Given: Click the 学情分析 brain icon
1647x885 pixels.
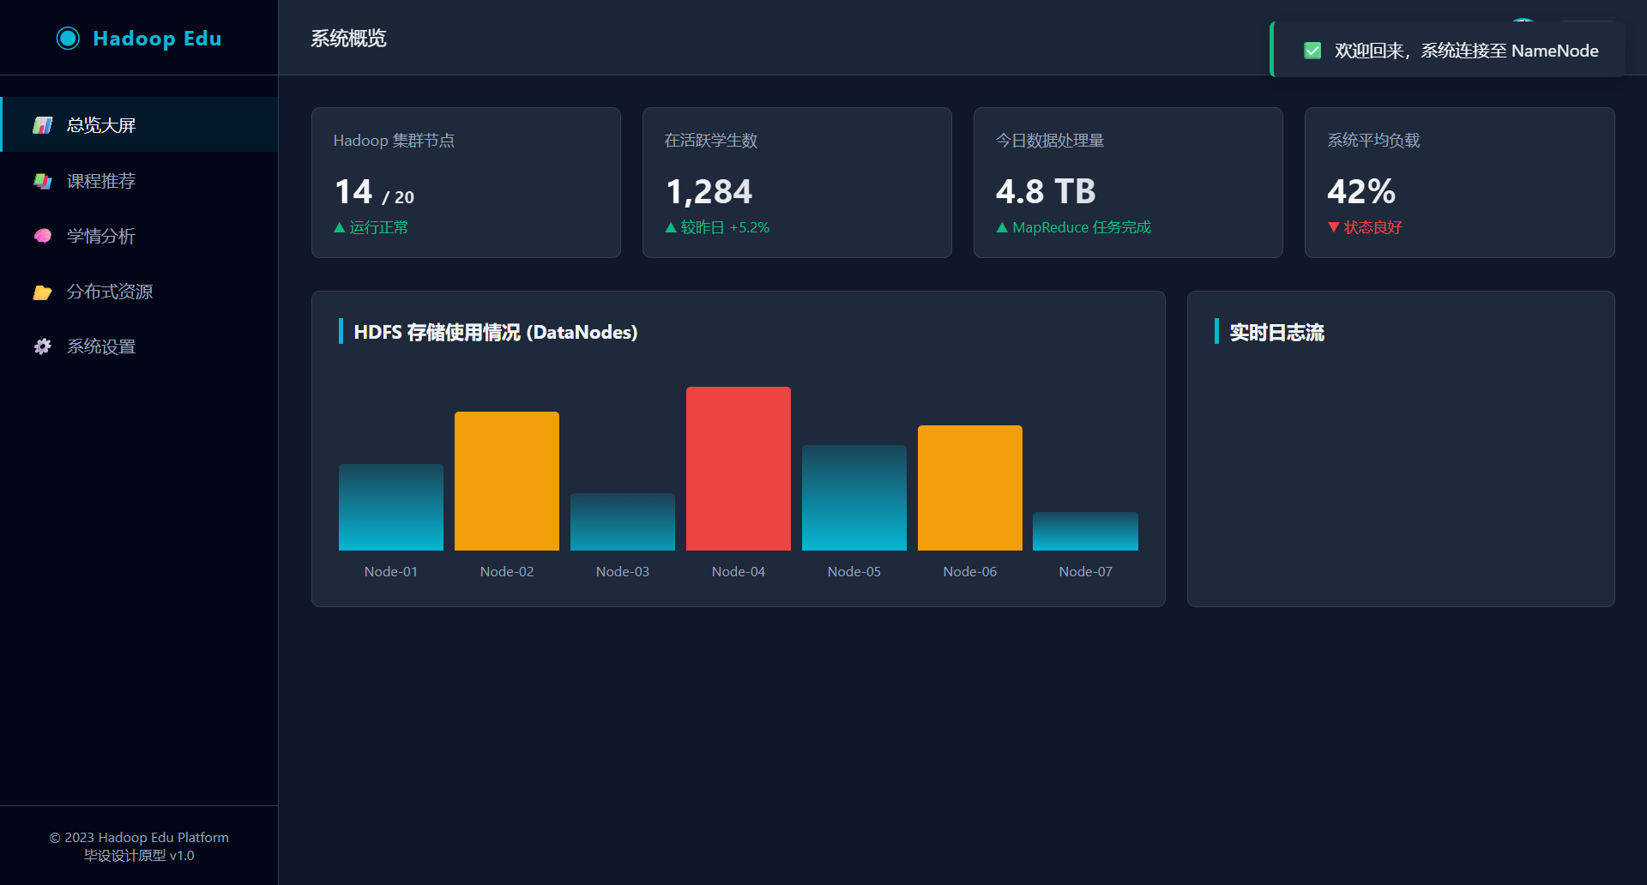Looking at the screenshot, I should pos(42,236).
